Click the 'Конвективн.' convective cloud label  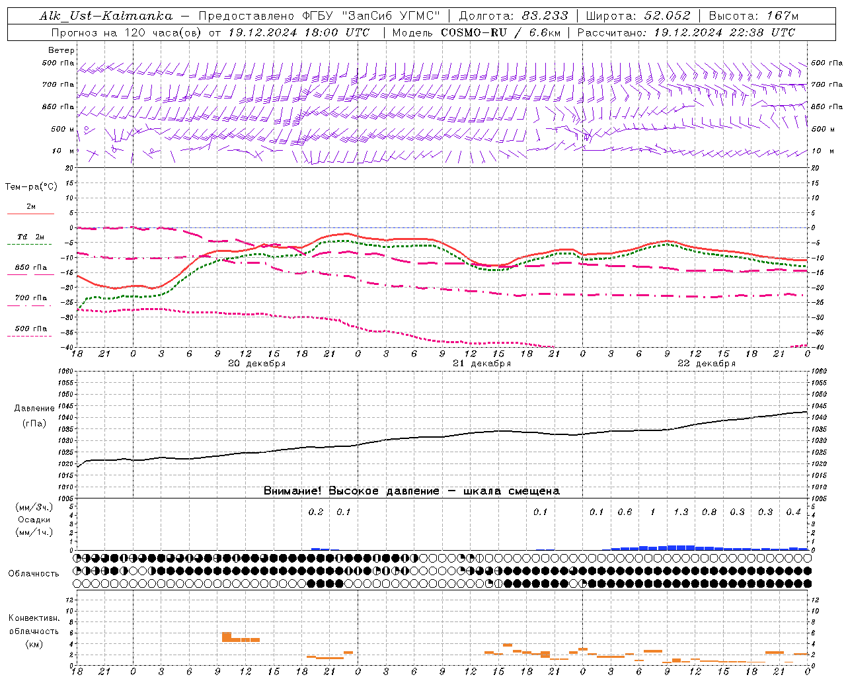[x=34, y=618]
